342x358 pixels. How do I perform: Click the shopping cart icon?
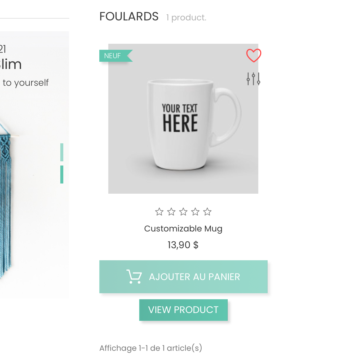tap(134, 276)
